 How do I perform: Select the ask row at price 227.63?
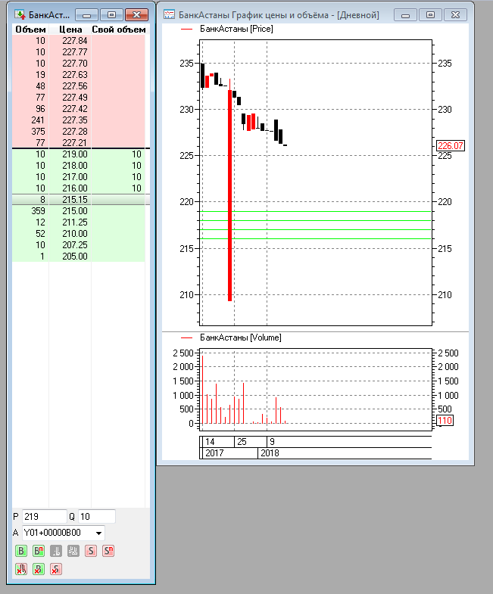[x=79, y=75]
